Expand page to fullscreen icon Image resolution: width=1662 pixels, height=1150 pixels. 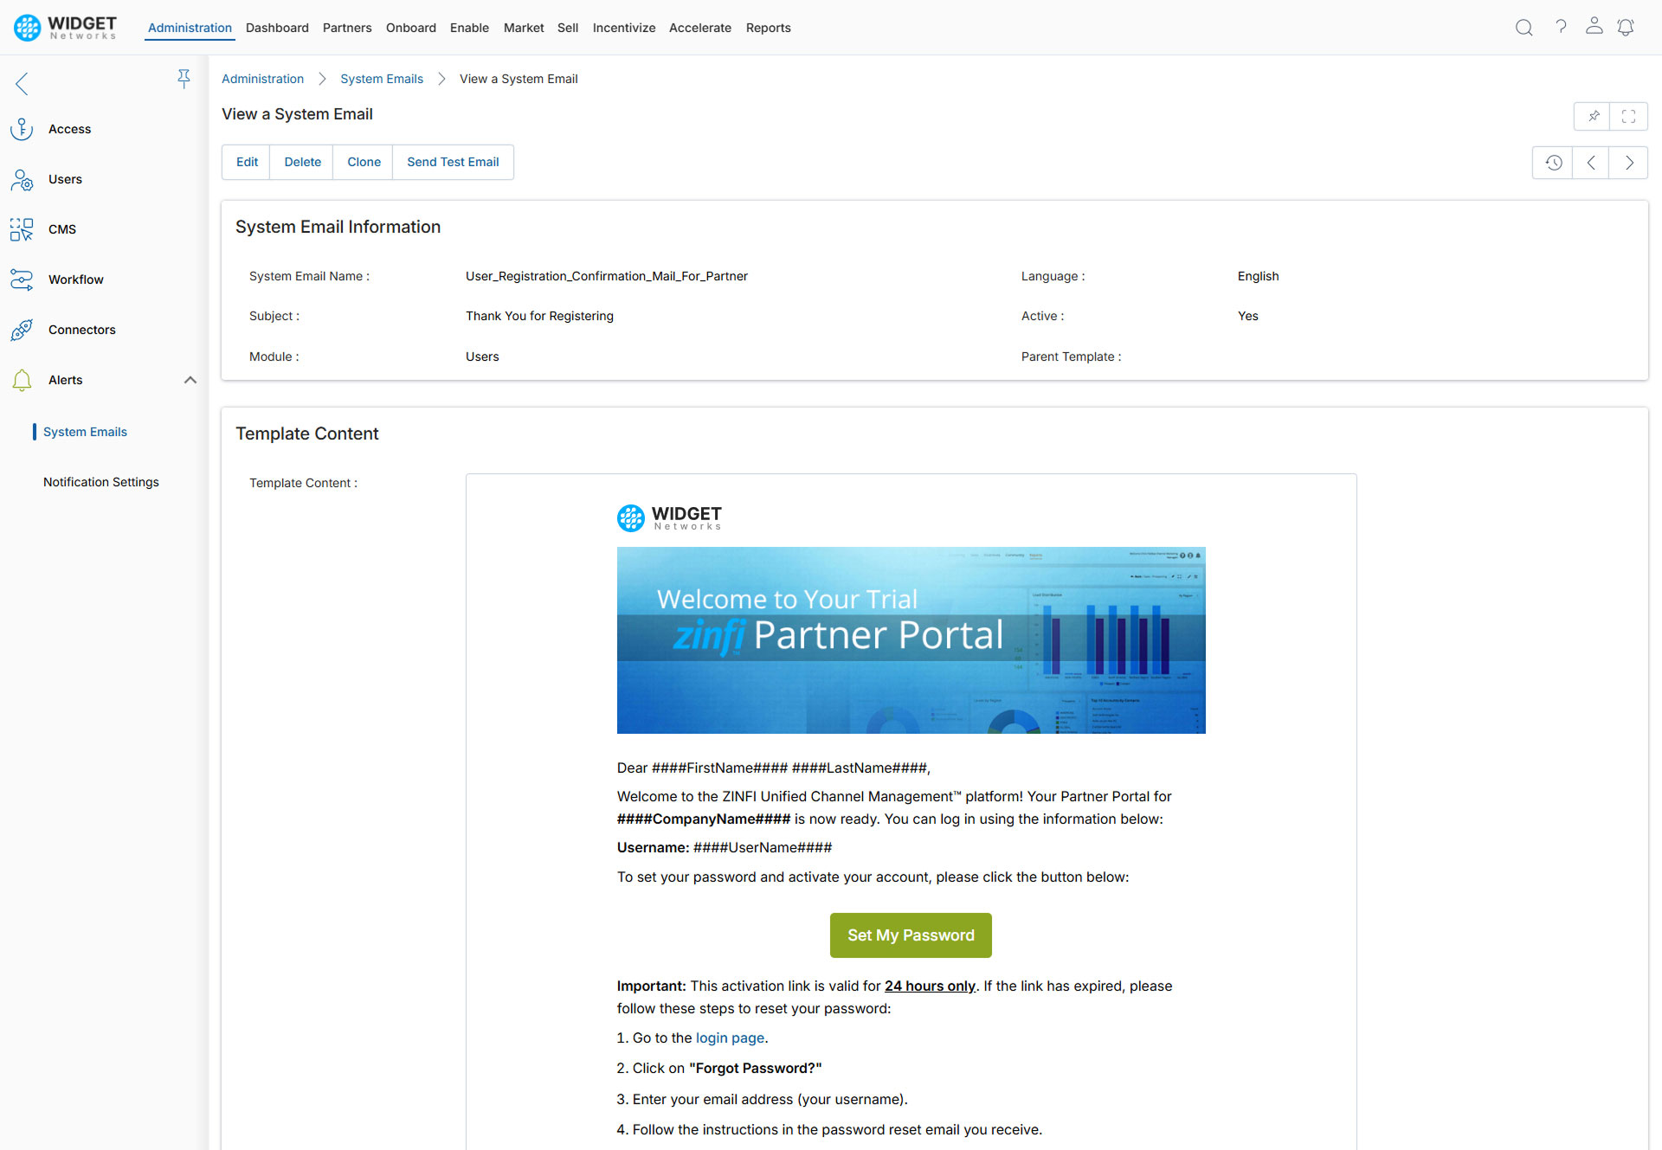pyautogui.click(x=1629, y=116)
